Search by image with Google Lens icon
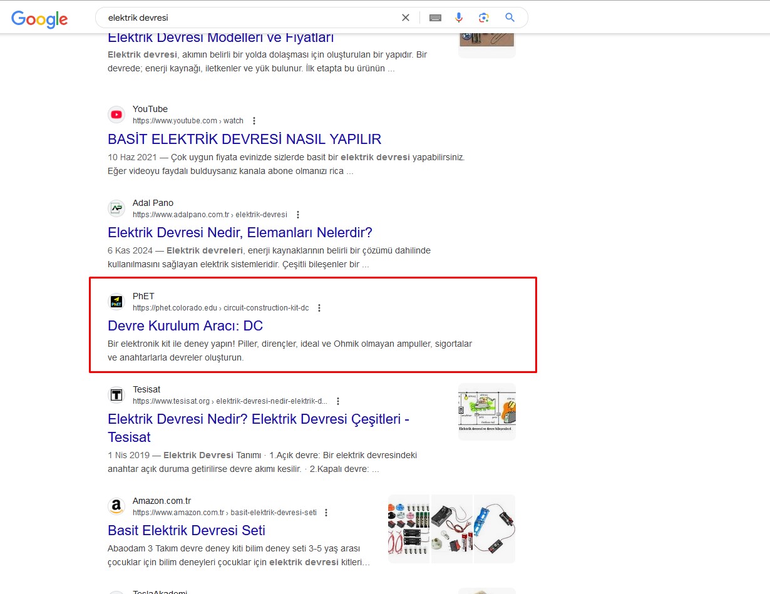This screenshot has height=594, width=770. click(x=483, y=18)
